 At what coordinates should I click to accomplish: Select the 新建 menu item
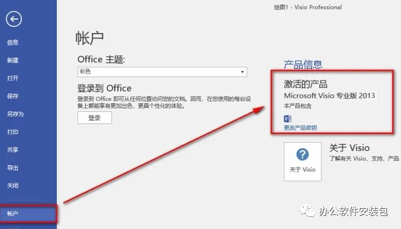[13, 60]
